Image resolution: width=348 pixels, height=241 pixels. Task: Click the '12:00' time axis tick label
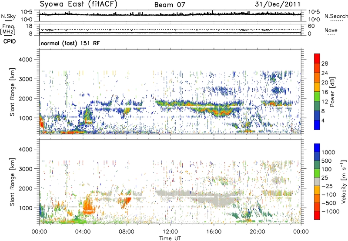[170, 232]
